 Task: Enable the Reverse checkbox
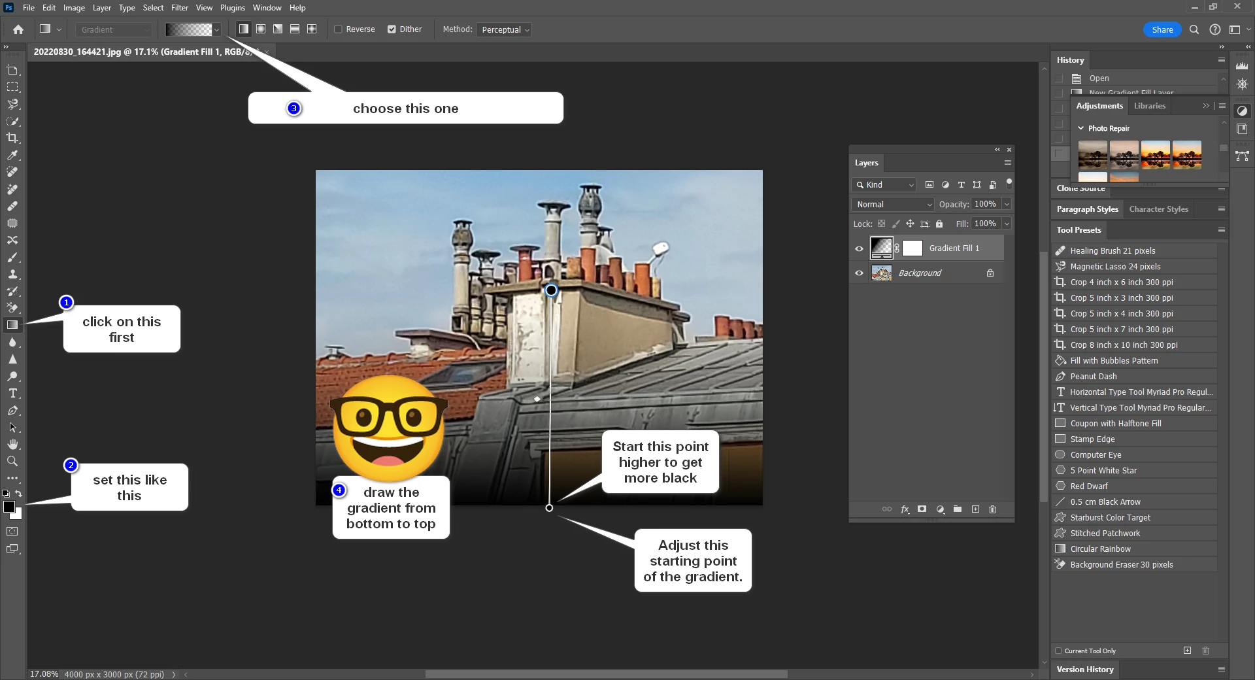point(339,29)
